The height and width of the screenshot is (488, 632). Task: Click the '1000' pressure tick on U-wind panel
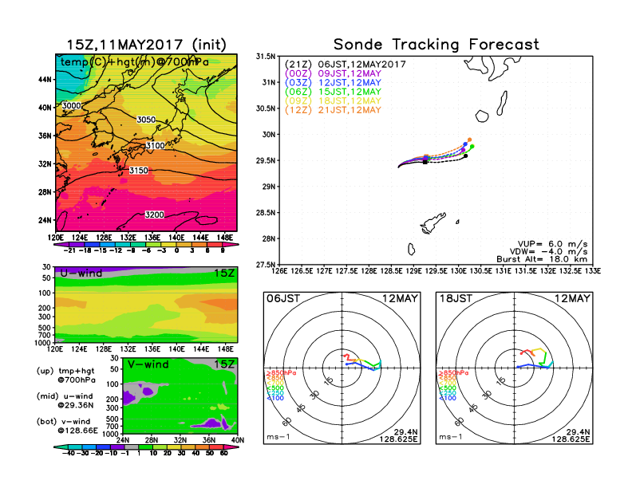[43, 343]
